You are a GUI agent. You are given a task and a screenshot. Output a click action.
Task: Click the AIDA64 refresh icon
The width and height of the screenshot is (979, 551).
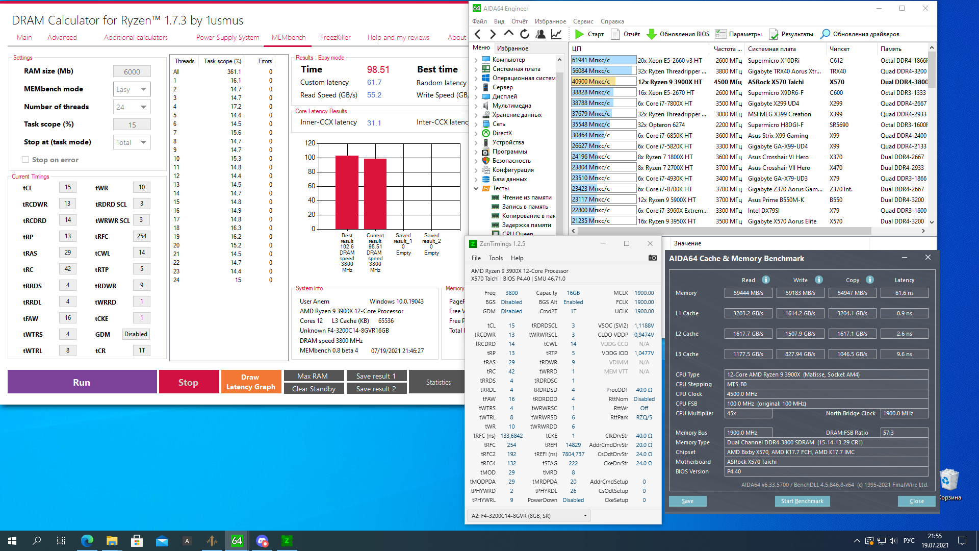[525, 34]
